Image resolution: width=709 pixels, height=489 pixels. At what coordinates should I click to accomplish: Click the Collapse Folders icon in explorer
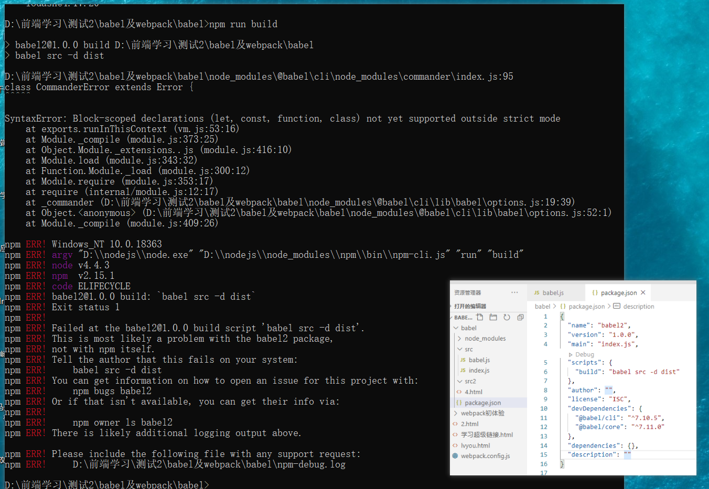point(520,317)
